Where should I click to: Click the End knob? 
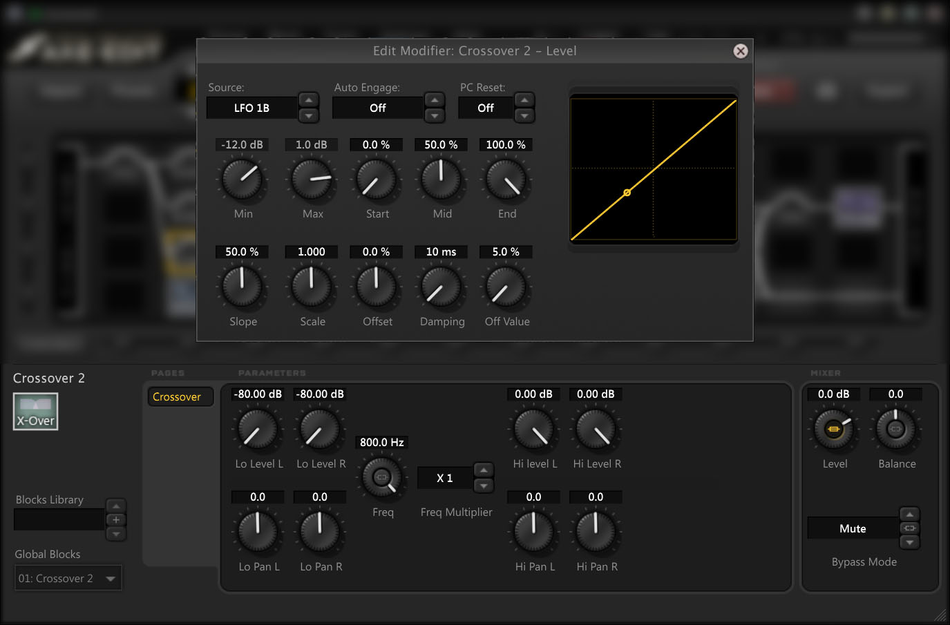pyautogui.click(x=506, y=179)
